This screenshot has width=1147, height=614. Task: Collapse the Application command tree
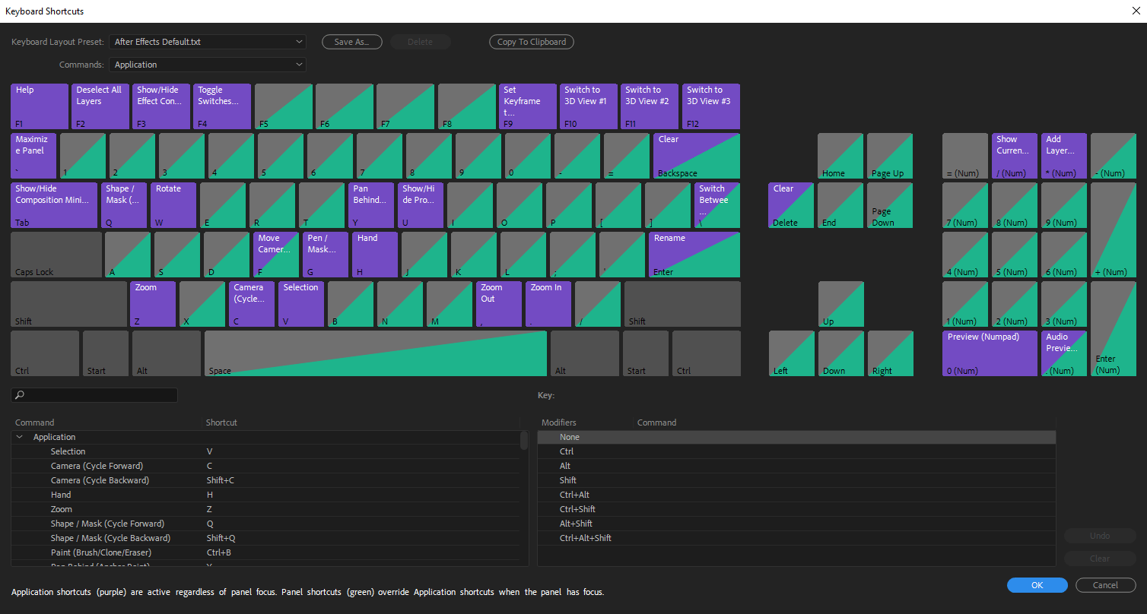click(x=18, y=436)
